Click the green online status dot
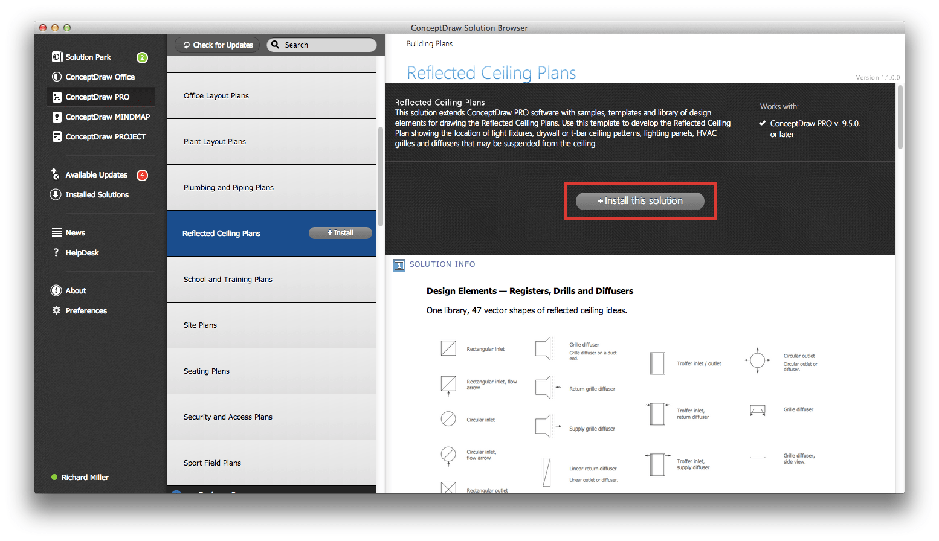The image size is (939, 541). 54,477
